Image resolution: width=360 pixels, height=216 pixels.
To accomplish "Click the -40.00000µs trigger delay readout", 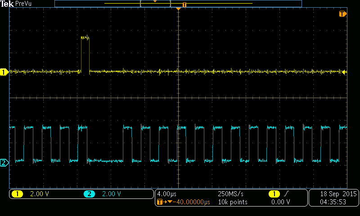I will (191, 202).
